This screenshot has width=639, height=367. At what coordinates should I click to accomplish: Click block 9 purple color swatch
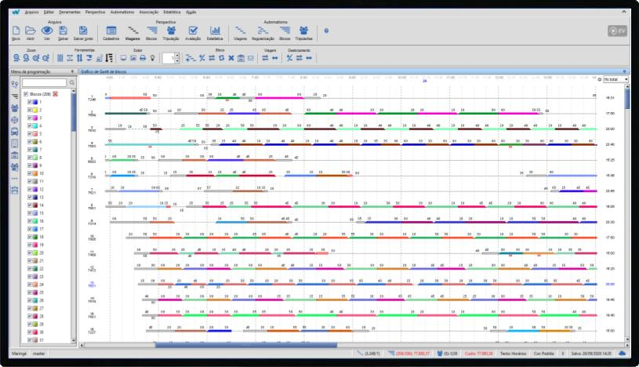35,165
